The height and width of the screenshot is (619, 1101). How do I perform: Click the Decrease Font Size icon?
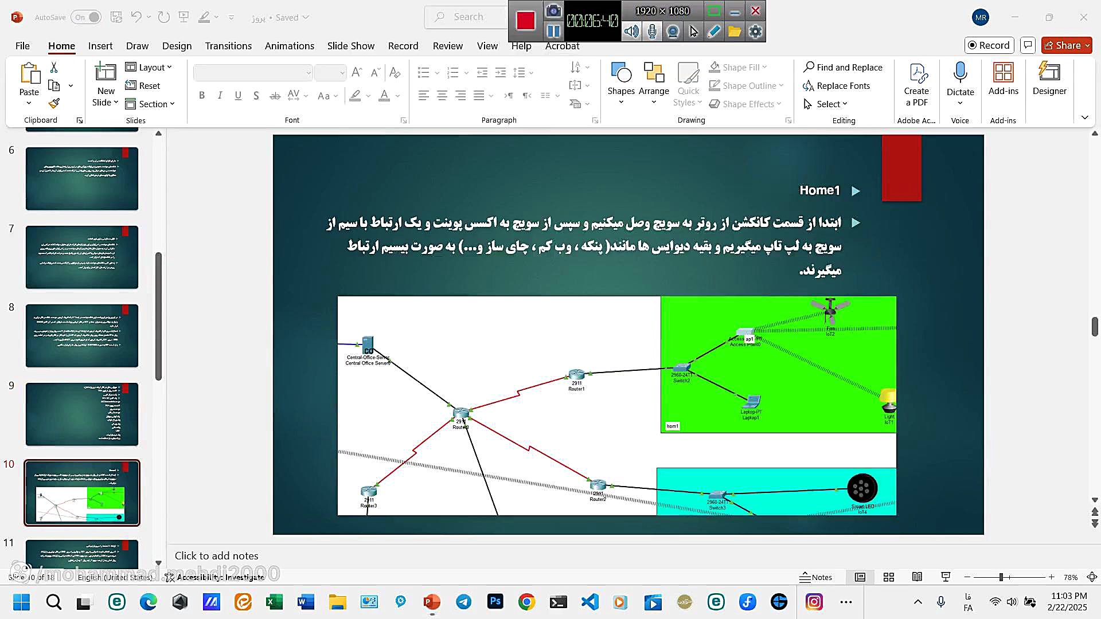(x=376, y=72)
